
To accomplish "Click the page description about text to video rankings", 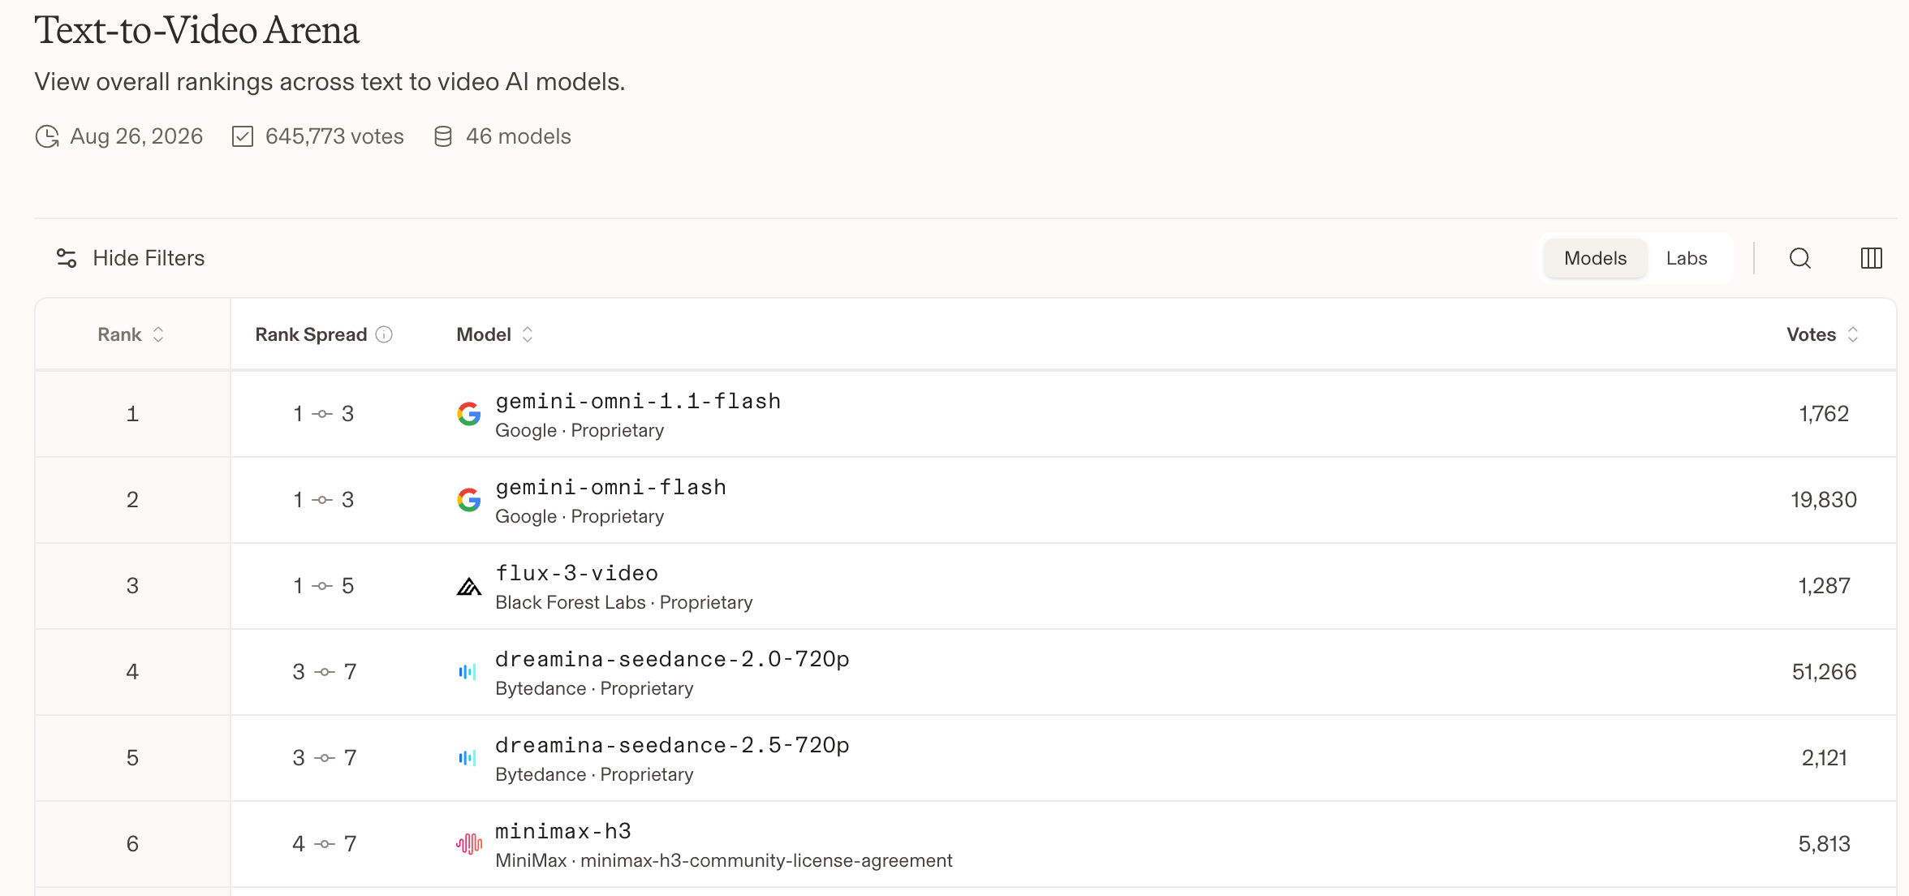I will tap(330, 82).
